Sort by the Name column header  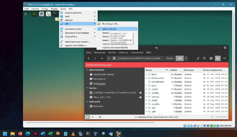pyautogui.click(x=157, y=70)
